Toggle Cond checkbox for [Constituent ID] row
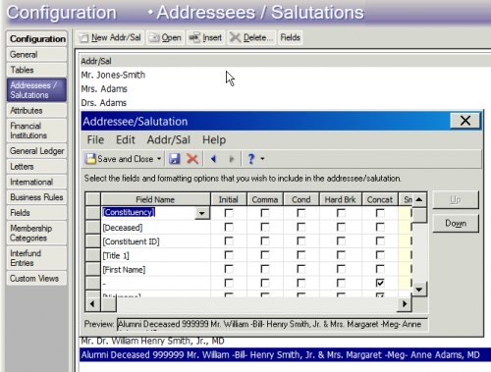The height and width of the screenshot is (372, 491). pyautogui.click(x=300, y=241)
